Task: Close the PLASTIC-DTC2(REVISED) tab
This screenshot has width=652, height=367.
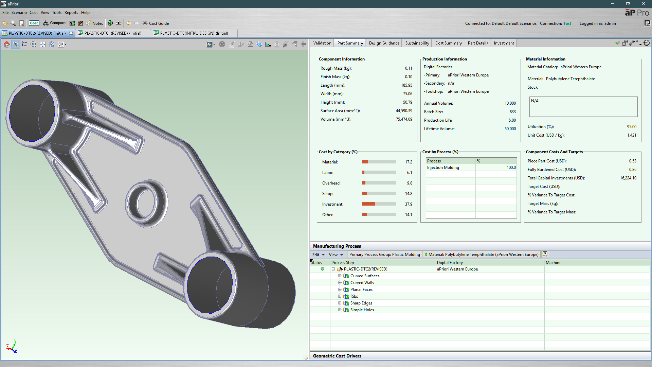Action: tap(71, 33)
